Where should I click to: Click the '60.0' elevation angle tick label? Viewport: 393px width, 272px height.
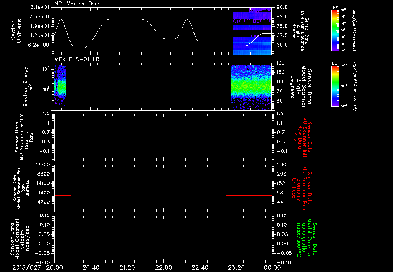(282, 45)
